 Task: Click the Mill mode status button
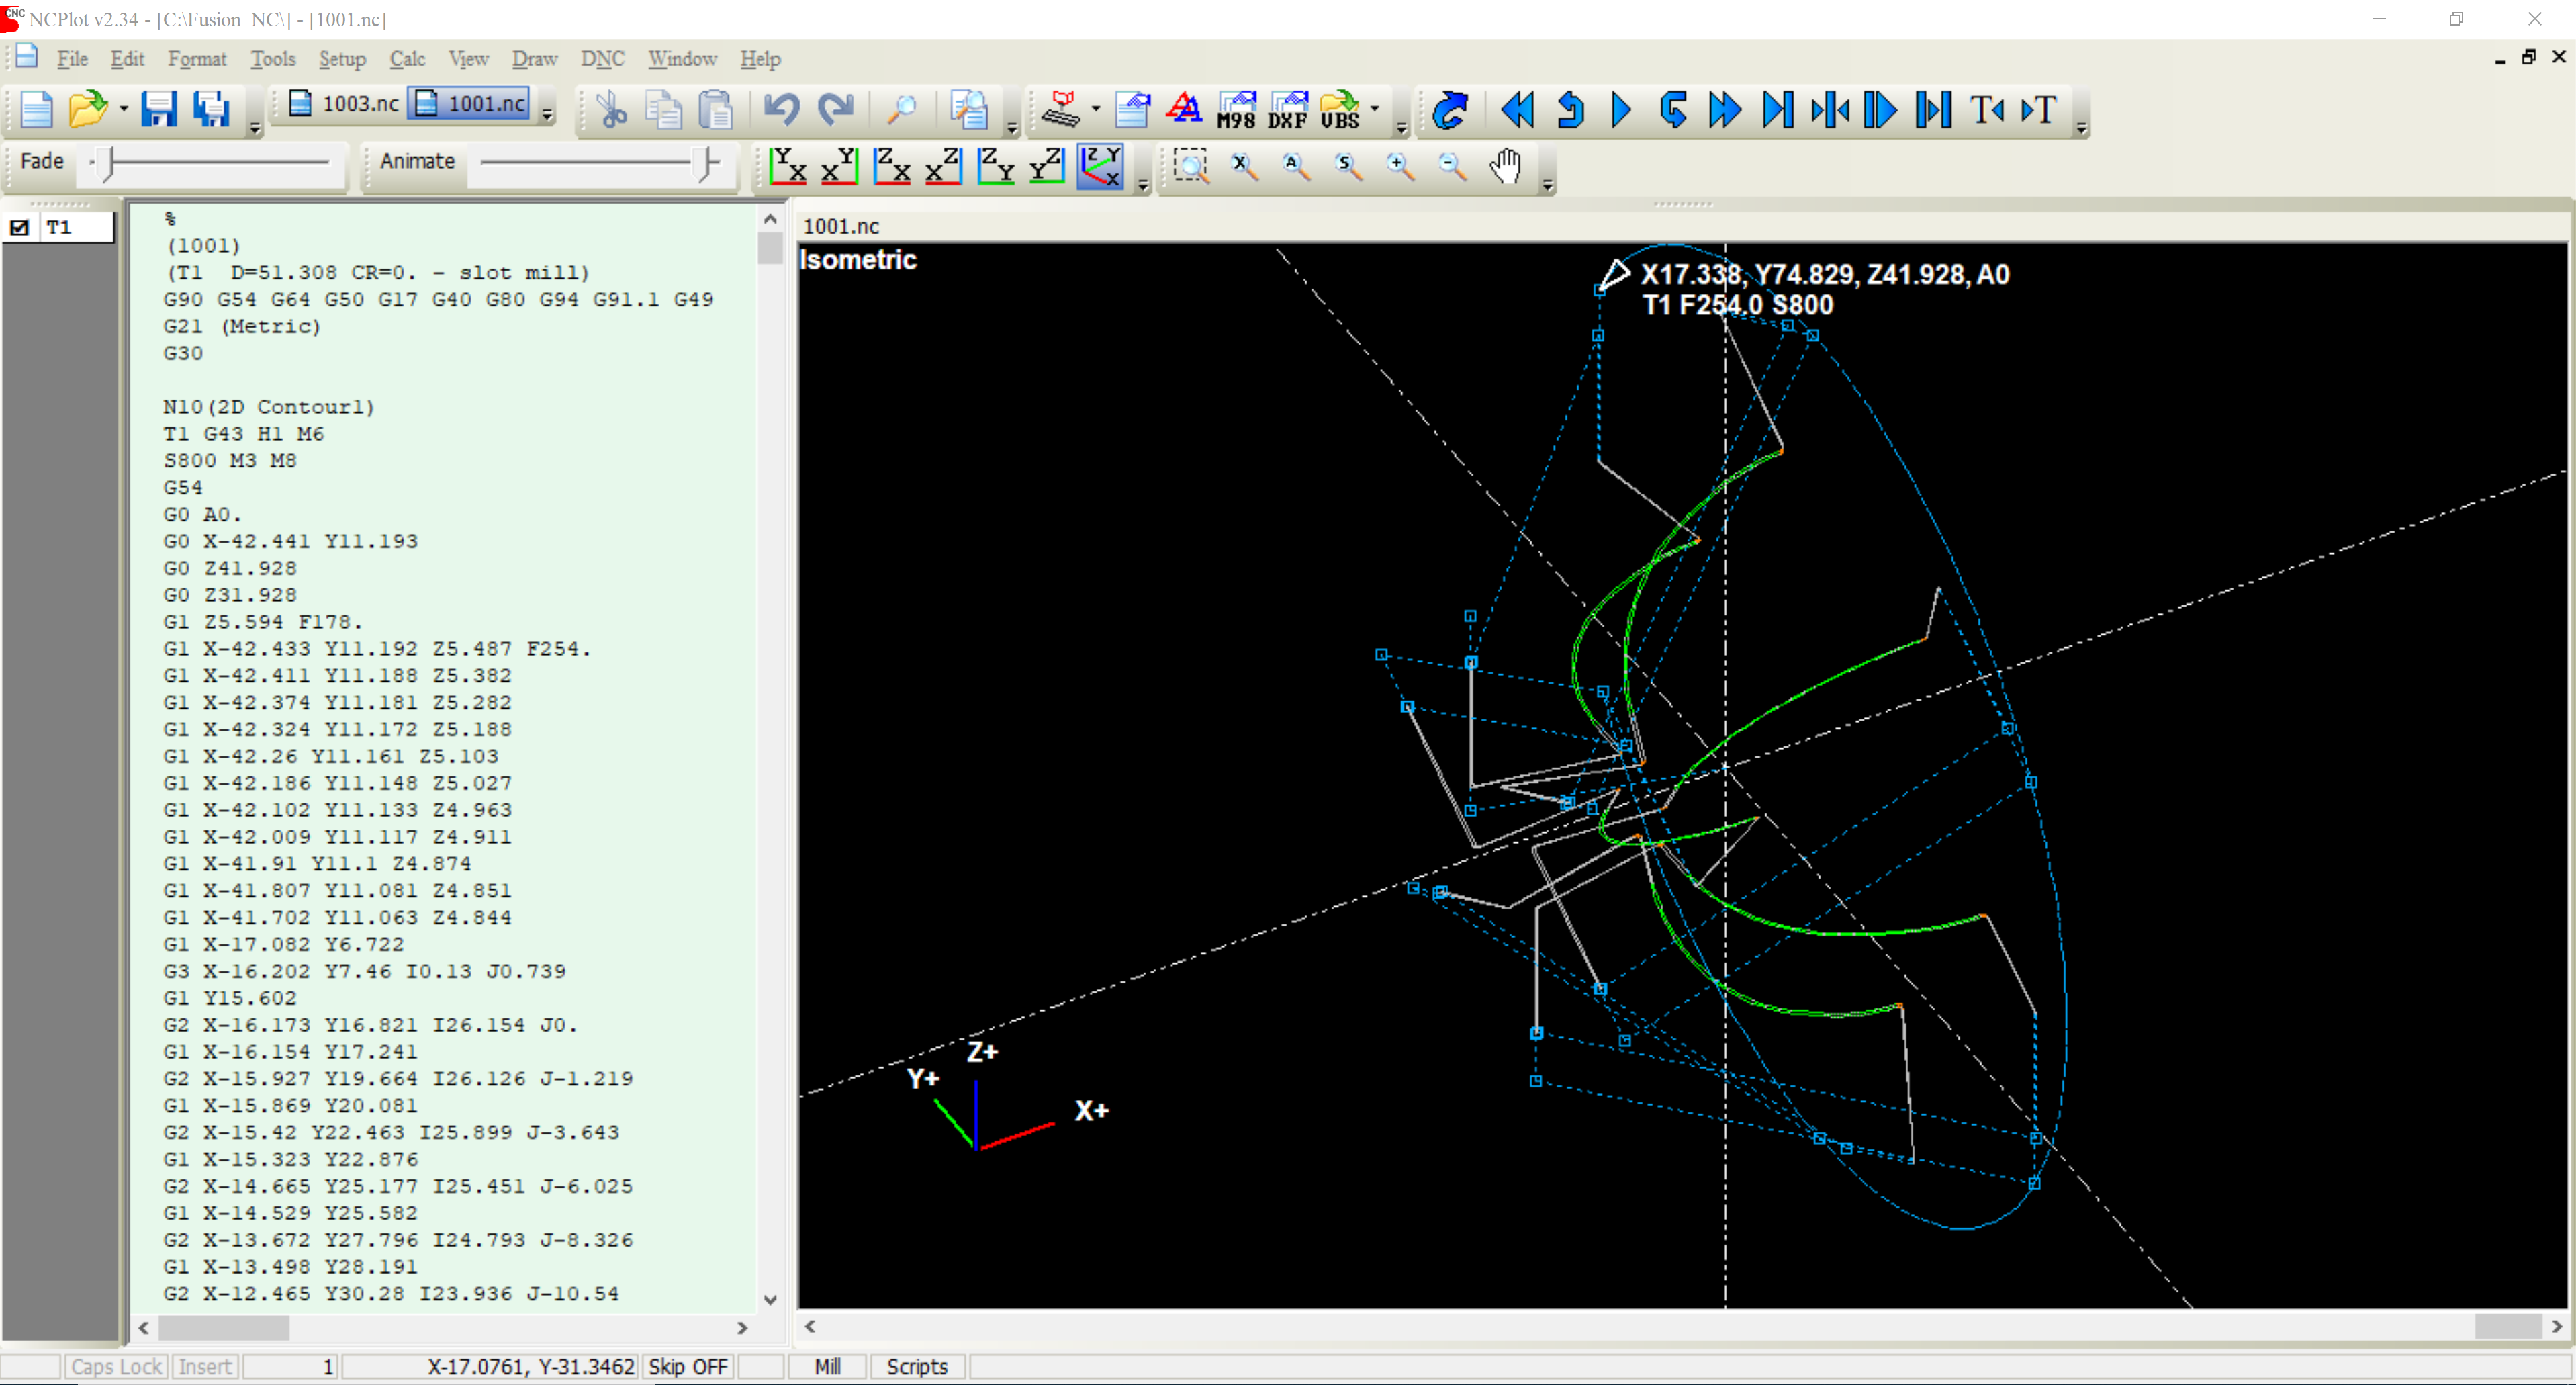(x=828, y=1366)
